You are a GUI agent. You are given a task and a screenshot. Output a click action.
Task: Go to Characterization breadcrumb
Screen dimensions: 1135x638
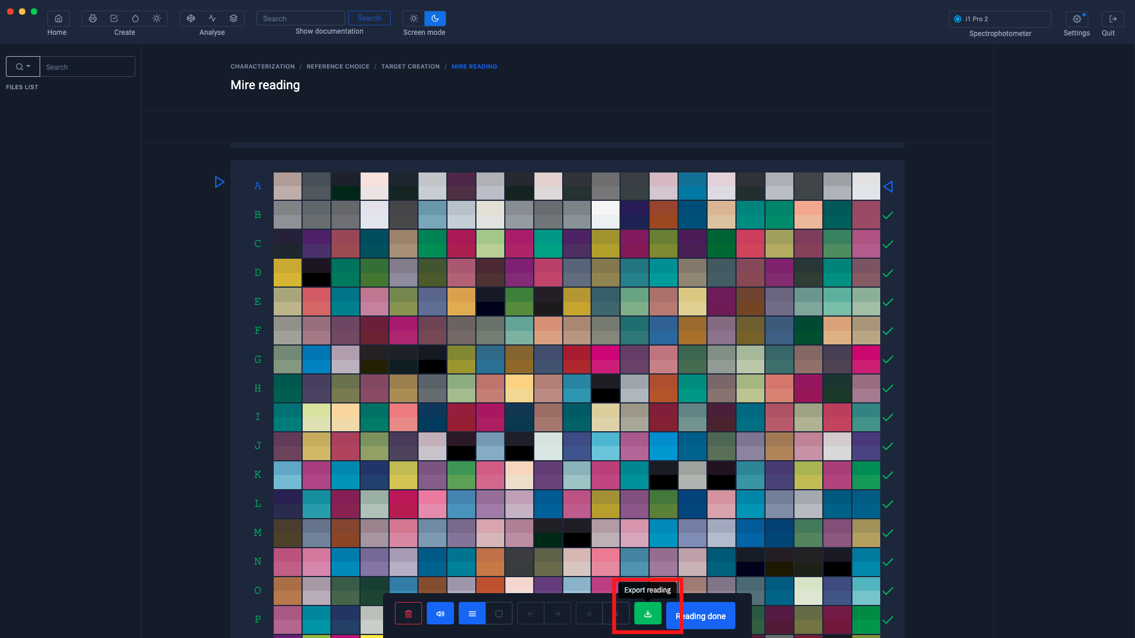tap(262, 67)
